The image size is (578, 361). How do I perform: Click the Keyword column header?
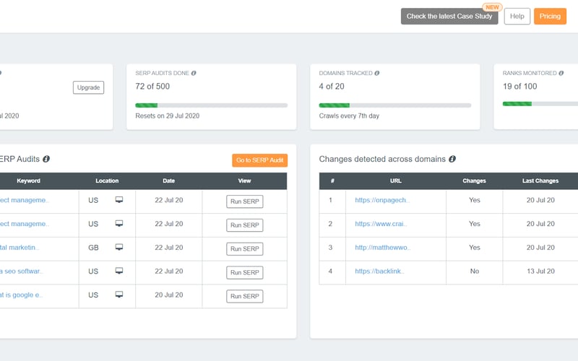click(x=28, y=181)
